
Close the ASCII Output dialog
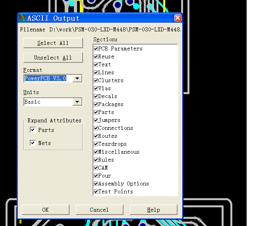178,18
